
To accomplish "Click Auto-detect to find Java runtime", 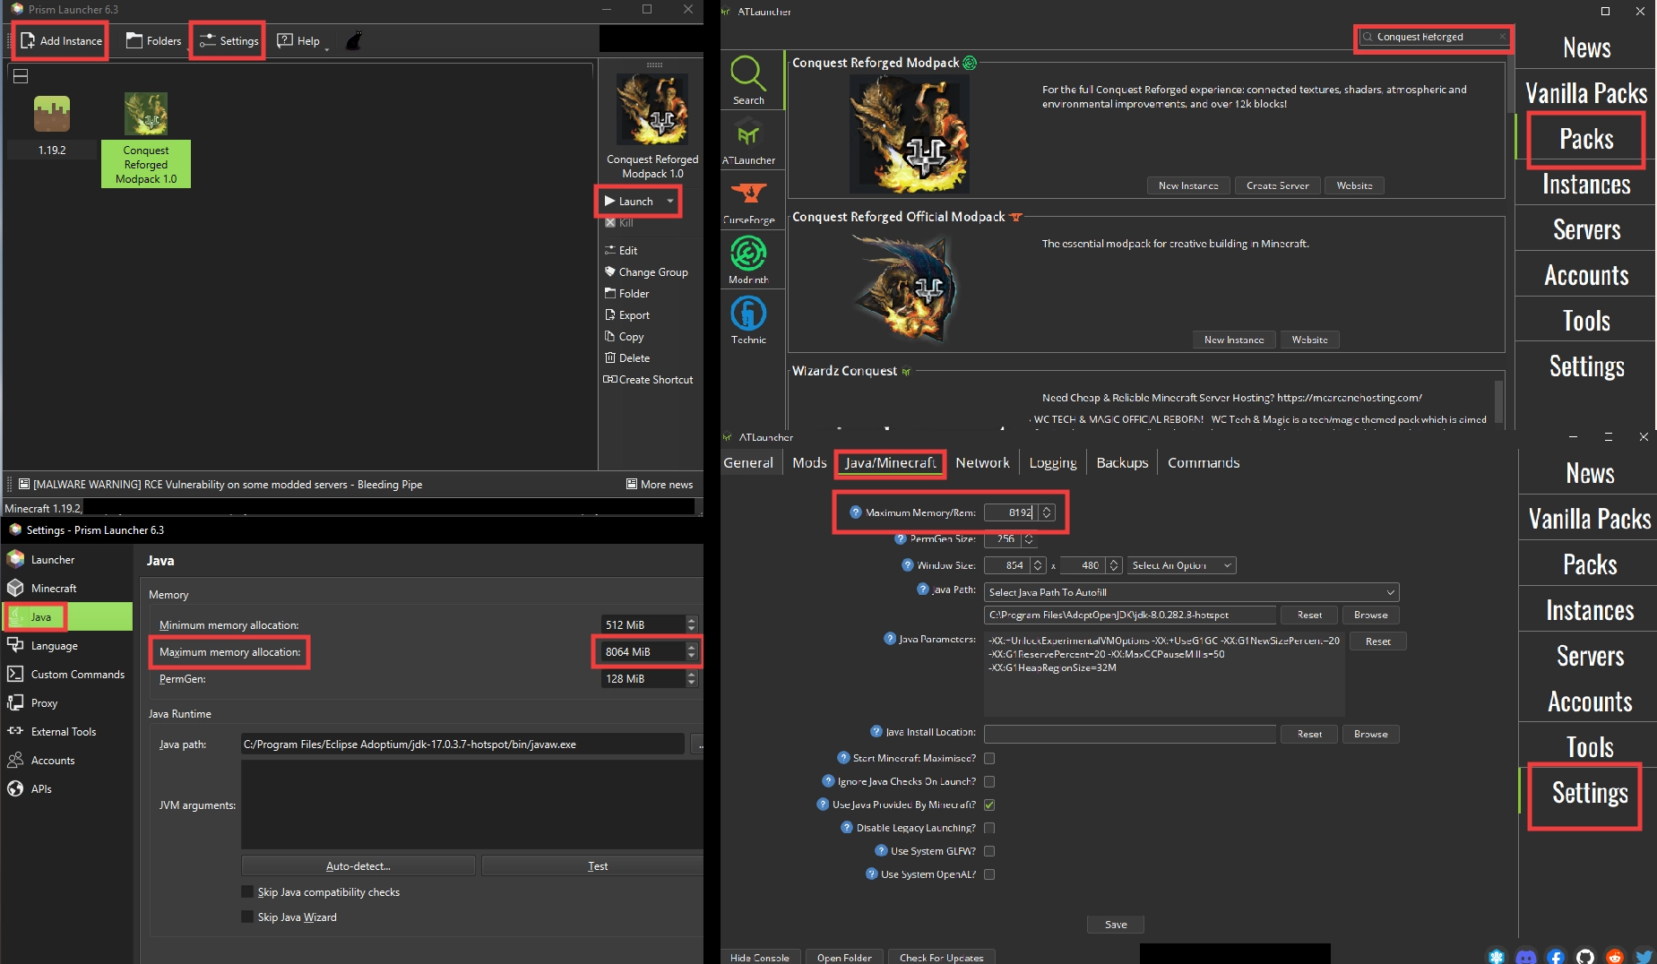I will pyautogui.click(x=358, y=865).
